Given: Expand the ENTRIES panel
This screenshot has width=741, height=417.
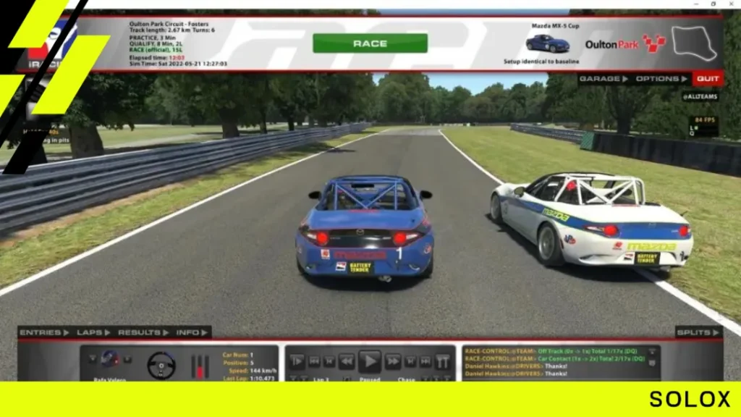Looking at the screenshot, I should 44,332.
